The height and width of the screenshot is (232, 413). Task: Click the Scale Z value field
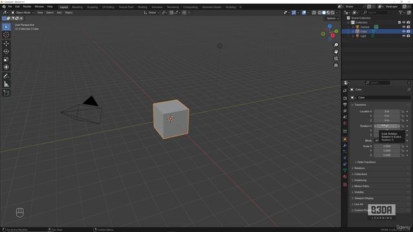(x=387, y=155)
